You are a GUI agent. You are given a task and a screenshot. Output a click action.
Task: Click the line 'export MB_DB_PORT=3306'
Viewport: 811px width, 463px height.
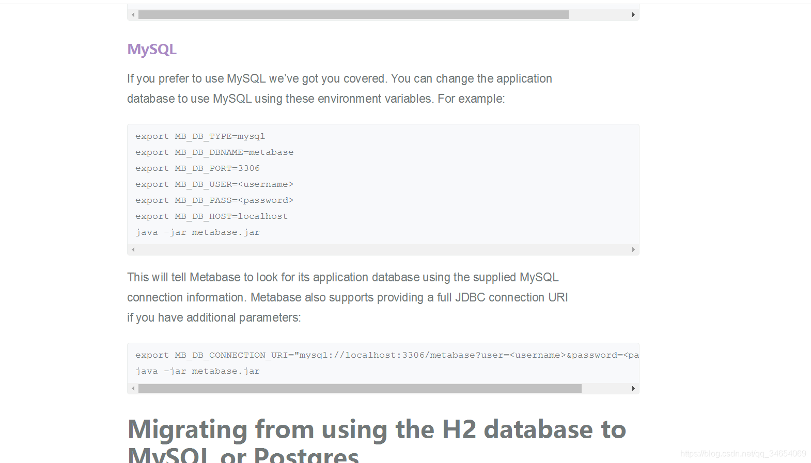197,168
